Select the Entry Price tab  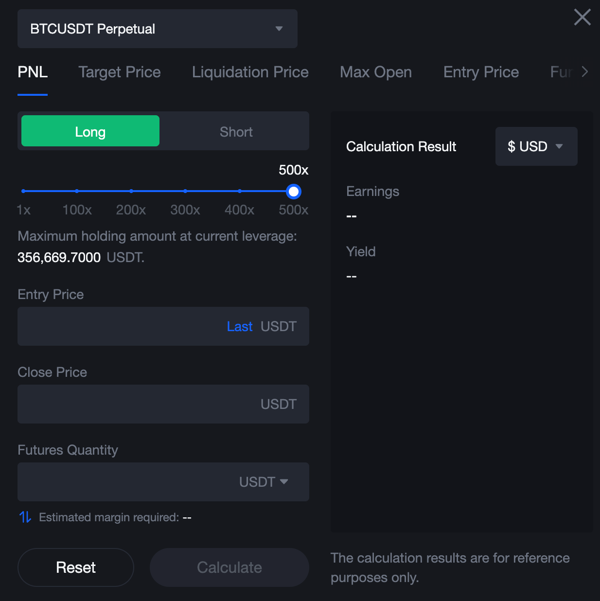pyautogui.click(x=481, y=72)
